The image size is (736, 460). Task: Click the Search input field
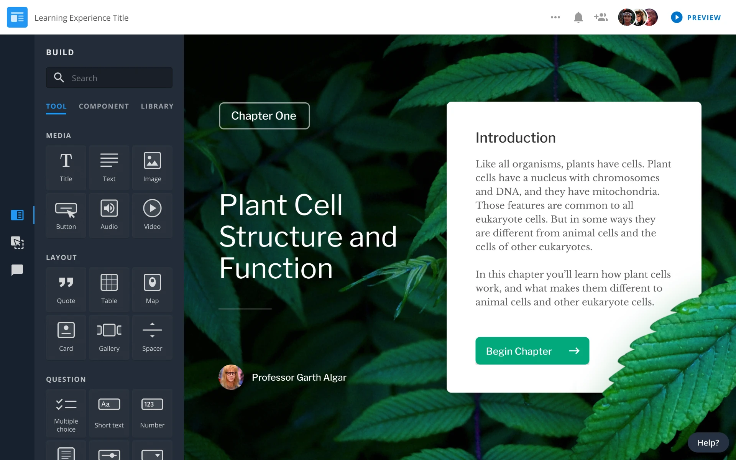109,78
